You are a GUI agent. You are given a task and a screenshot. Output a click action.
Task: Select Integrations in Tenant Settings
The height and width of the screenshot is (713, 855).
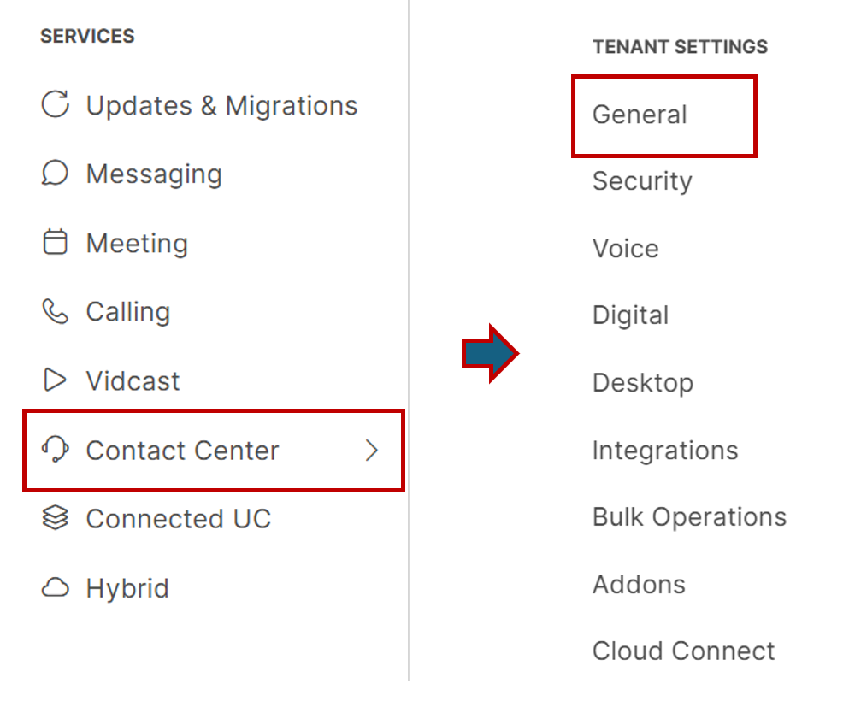tap(665, 451)
